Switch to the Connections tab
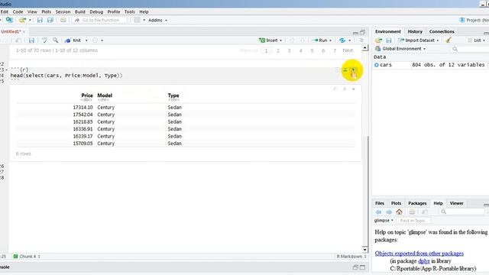Screen dimensions: 489x275 [x=442, y=31]
